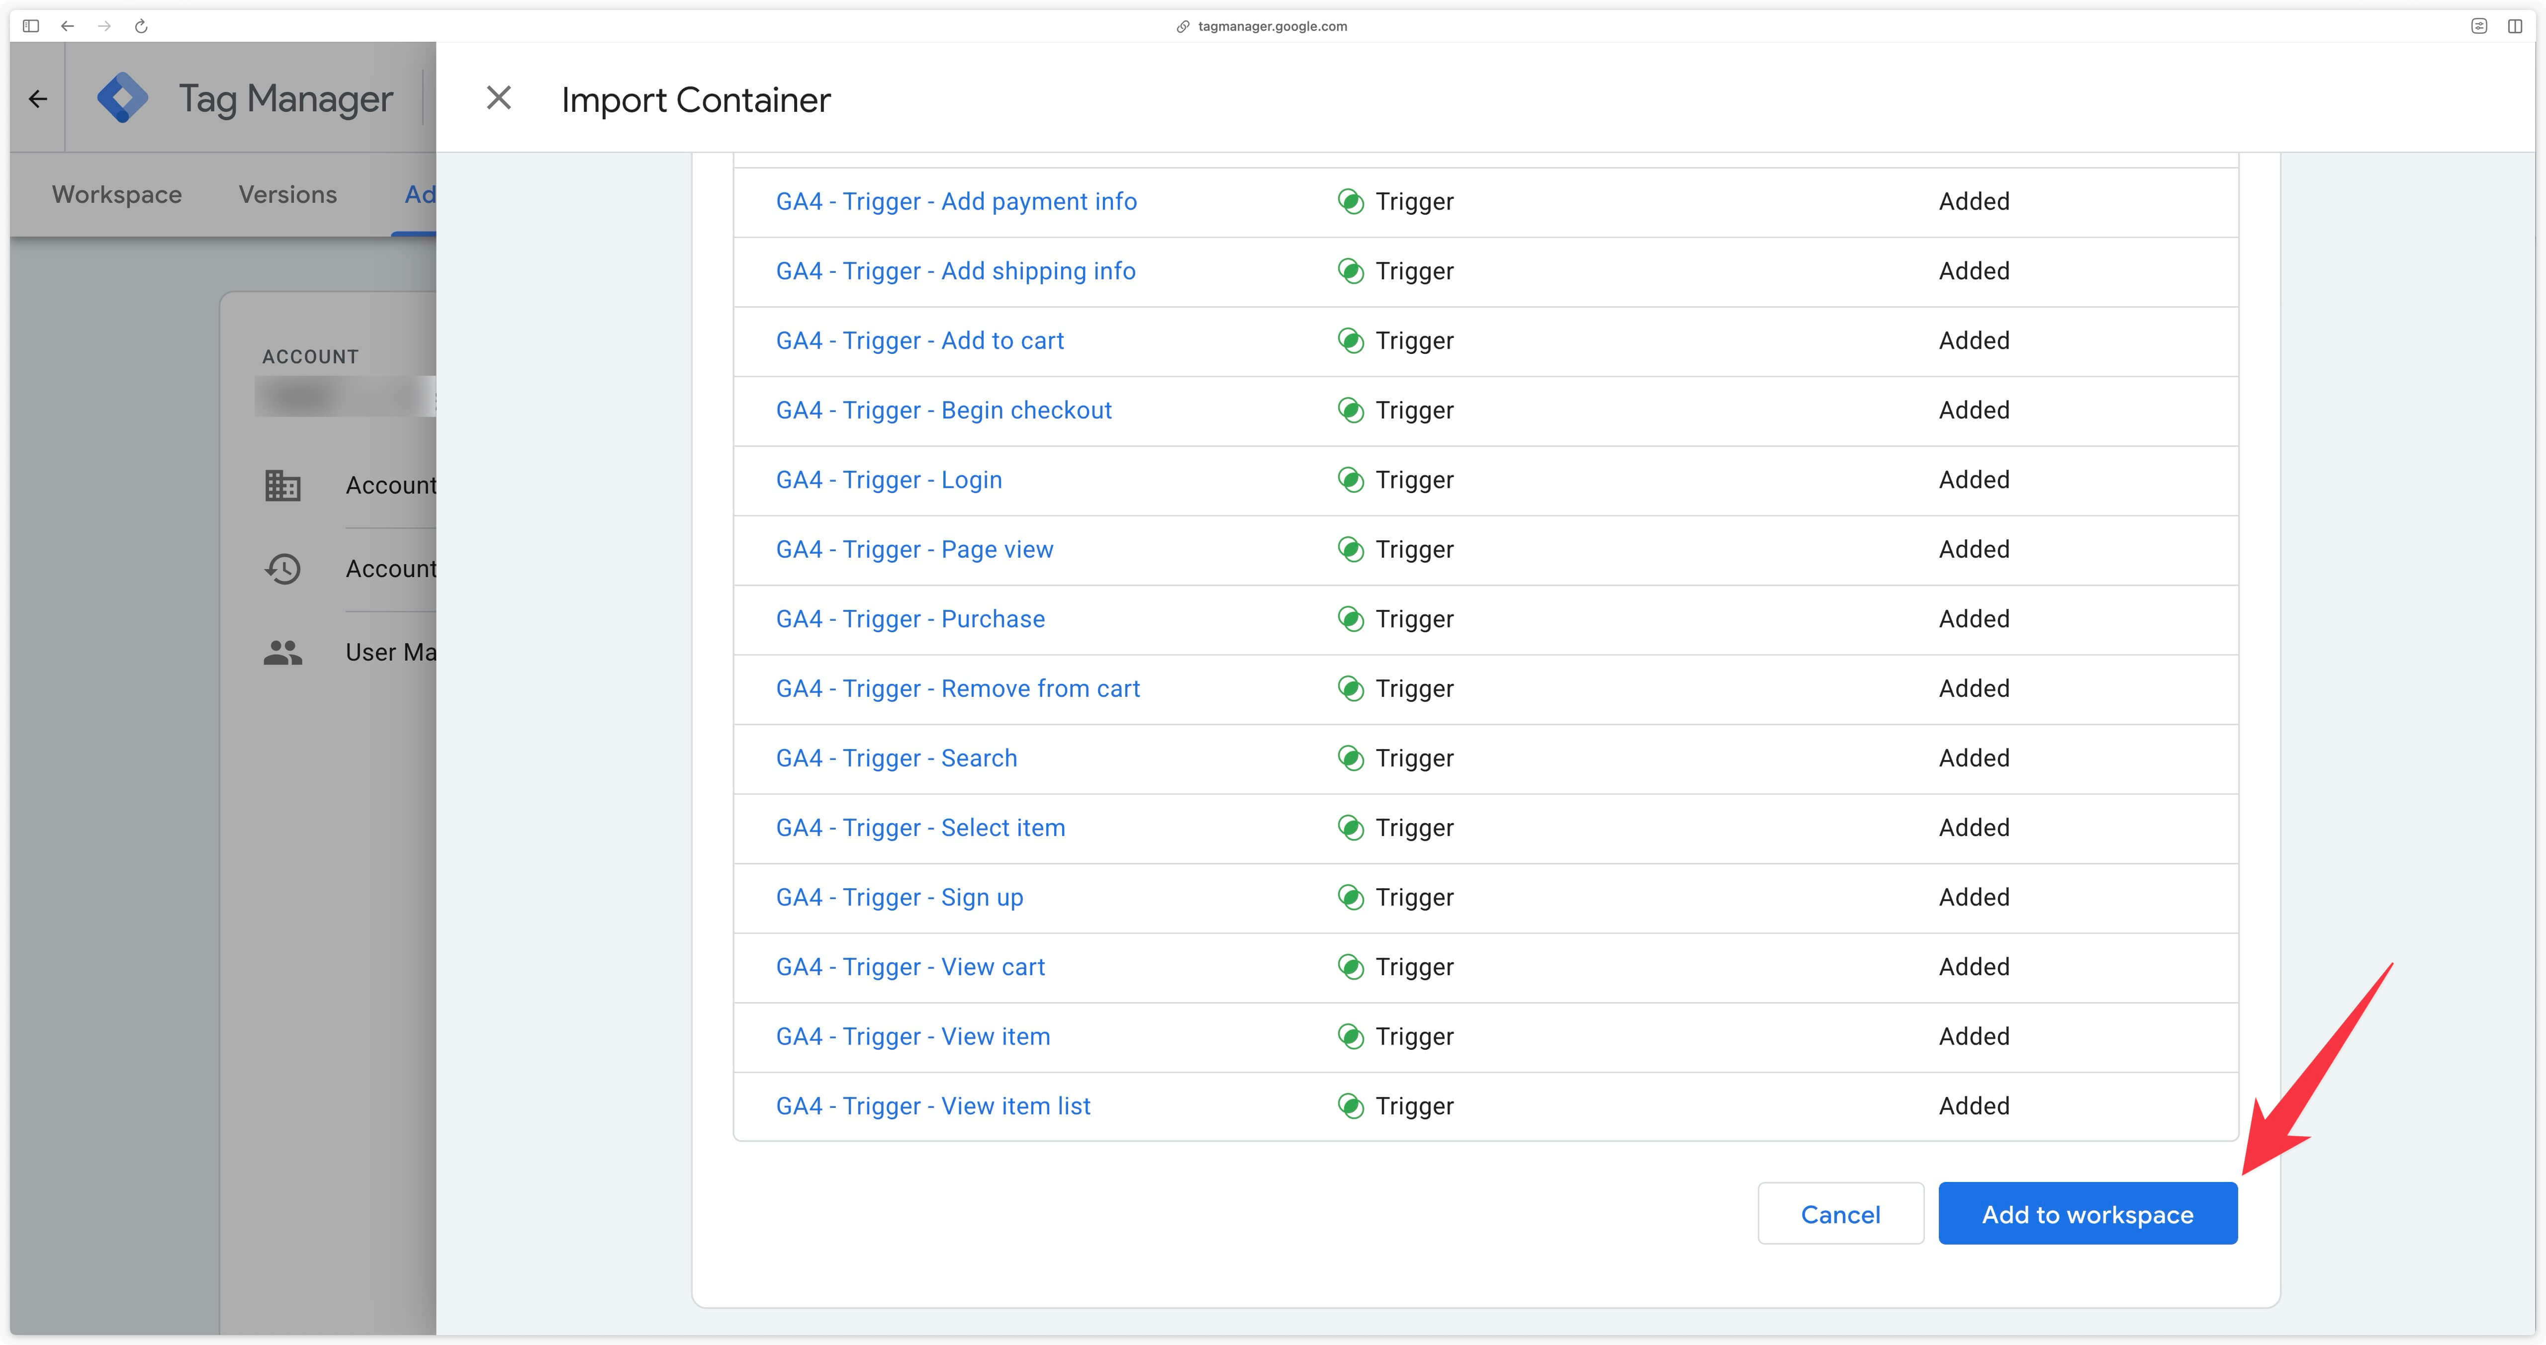
Task: Close the Import Container panel
Action: (x=499, y=98)
